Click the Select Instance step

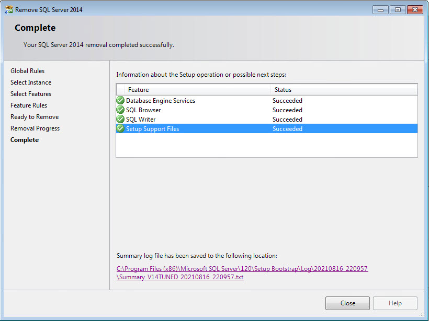(x=31, y=82)
